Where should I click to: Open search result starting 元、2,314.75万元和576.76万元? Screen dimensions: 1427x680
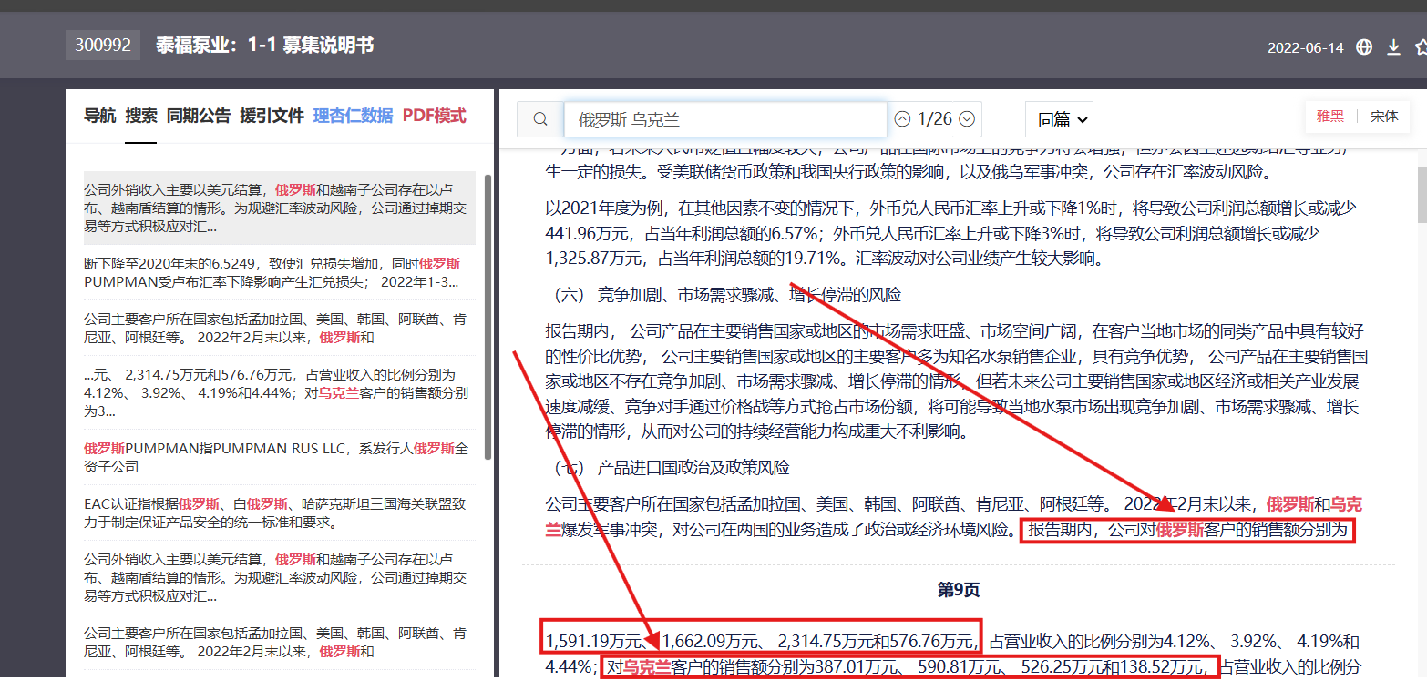coord(280,392)
